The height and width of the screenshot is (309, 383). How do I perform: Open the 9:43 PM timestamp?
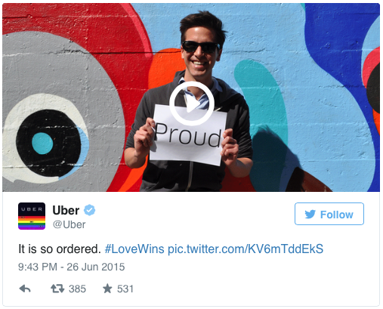click(38, 267)
